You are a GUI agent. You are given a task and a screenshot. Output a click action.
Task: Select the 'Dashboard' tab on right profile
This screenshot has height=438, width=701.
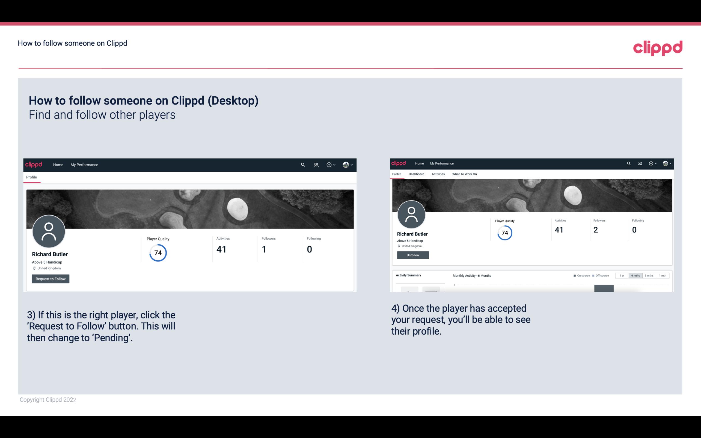click(416, 174)
